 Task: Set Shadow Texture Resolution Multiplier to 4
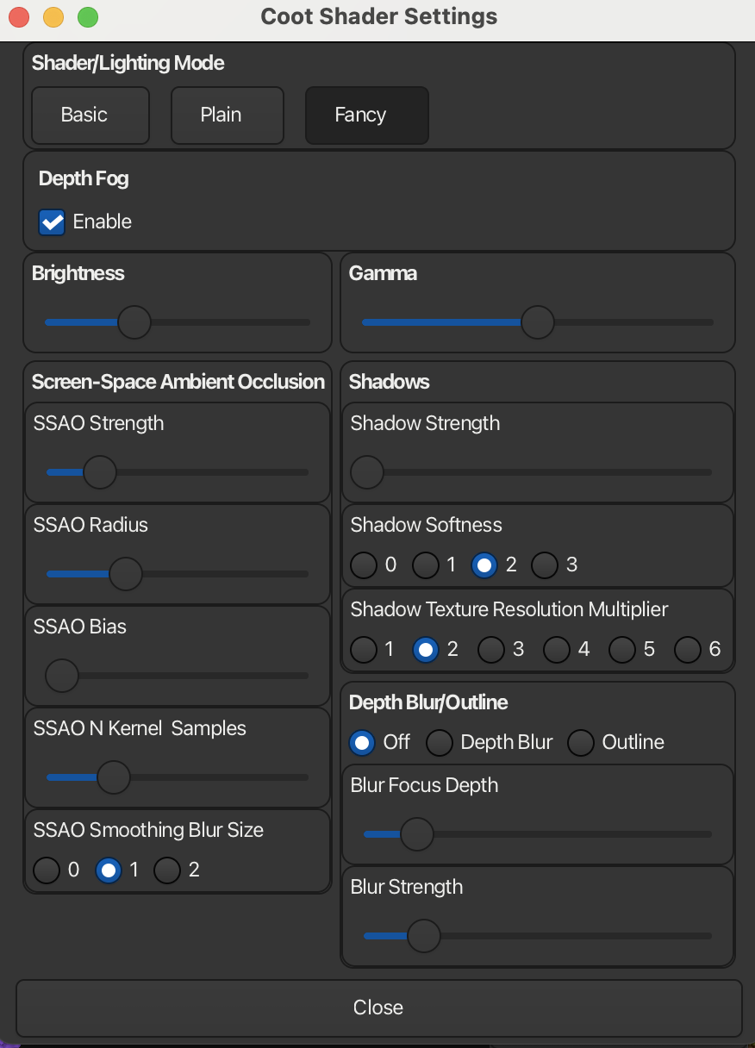[x=557, y=650]
